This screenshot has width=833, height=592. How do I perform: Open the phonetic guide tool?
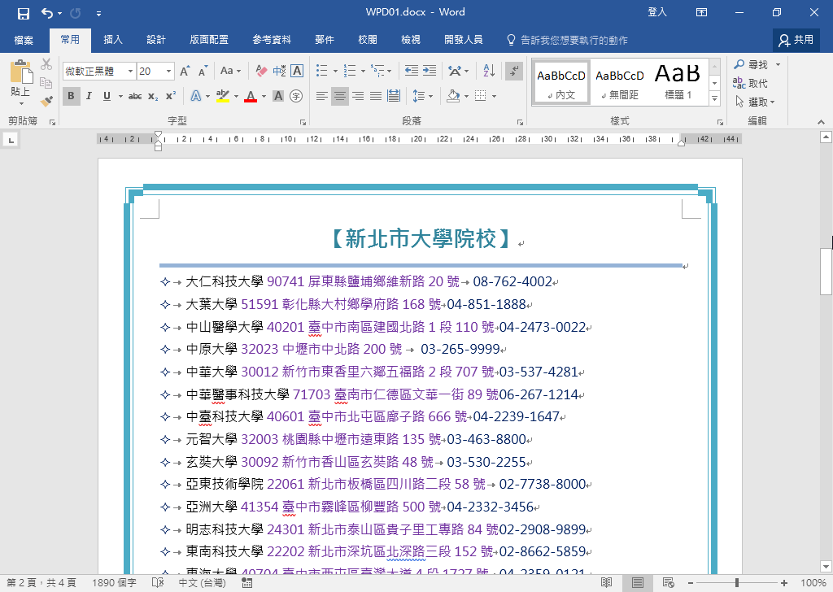pos(279,71)
